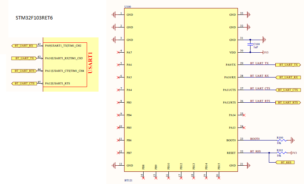Image resolution: width=304 pixels, height=184 pixels.
Task: Click the BT121 component name
Action: [128, 180]
